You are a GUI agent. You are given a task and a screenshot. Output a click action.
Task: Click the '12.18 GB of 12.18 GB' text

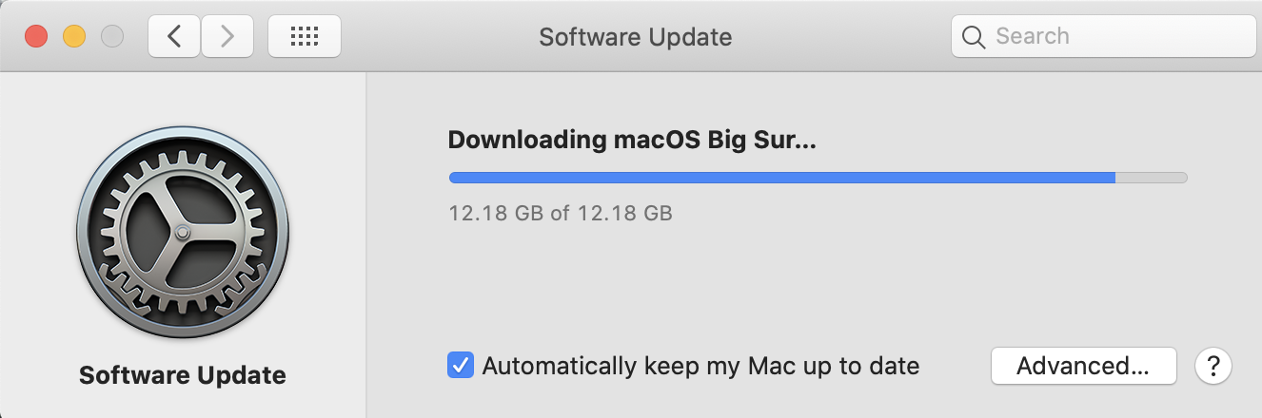pyautogui.click(x=561, y=213)
